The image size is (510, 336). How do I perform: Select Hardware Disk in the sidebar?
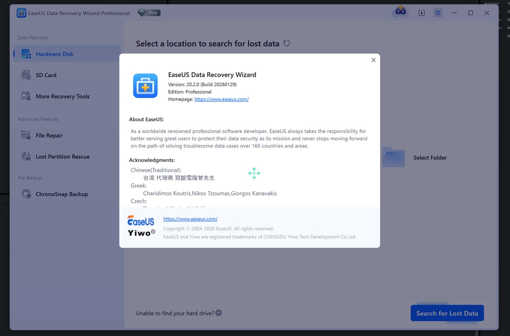point(67,54)
